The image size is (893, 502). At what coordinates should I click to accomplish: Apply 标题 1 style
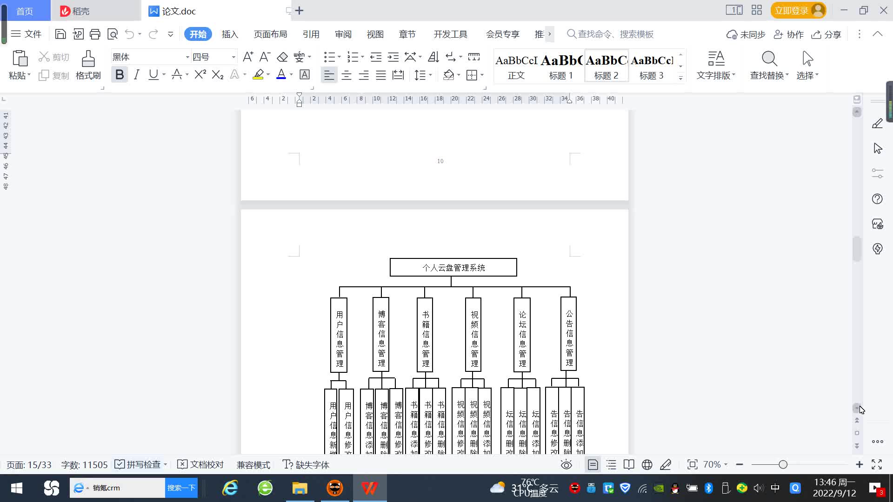tap(561, 67)
